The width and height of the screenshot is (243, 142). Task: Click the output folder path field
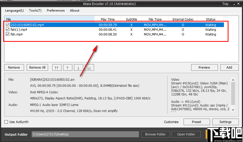tap(85, 134)
